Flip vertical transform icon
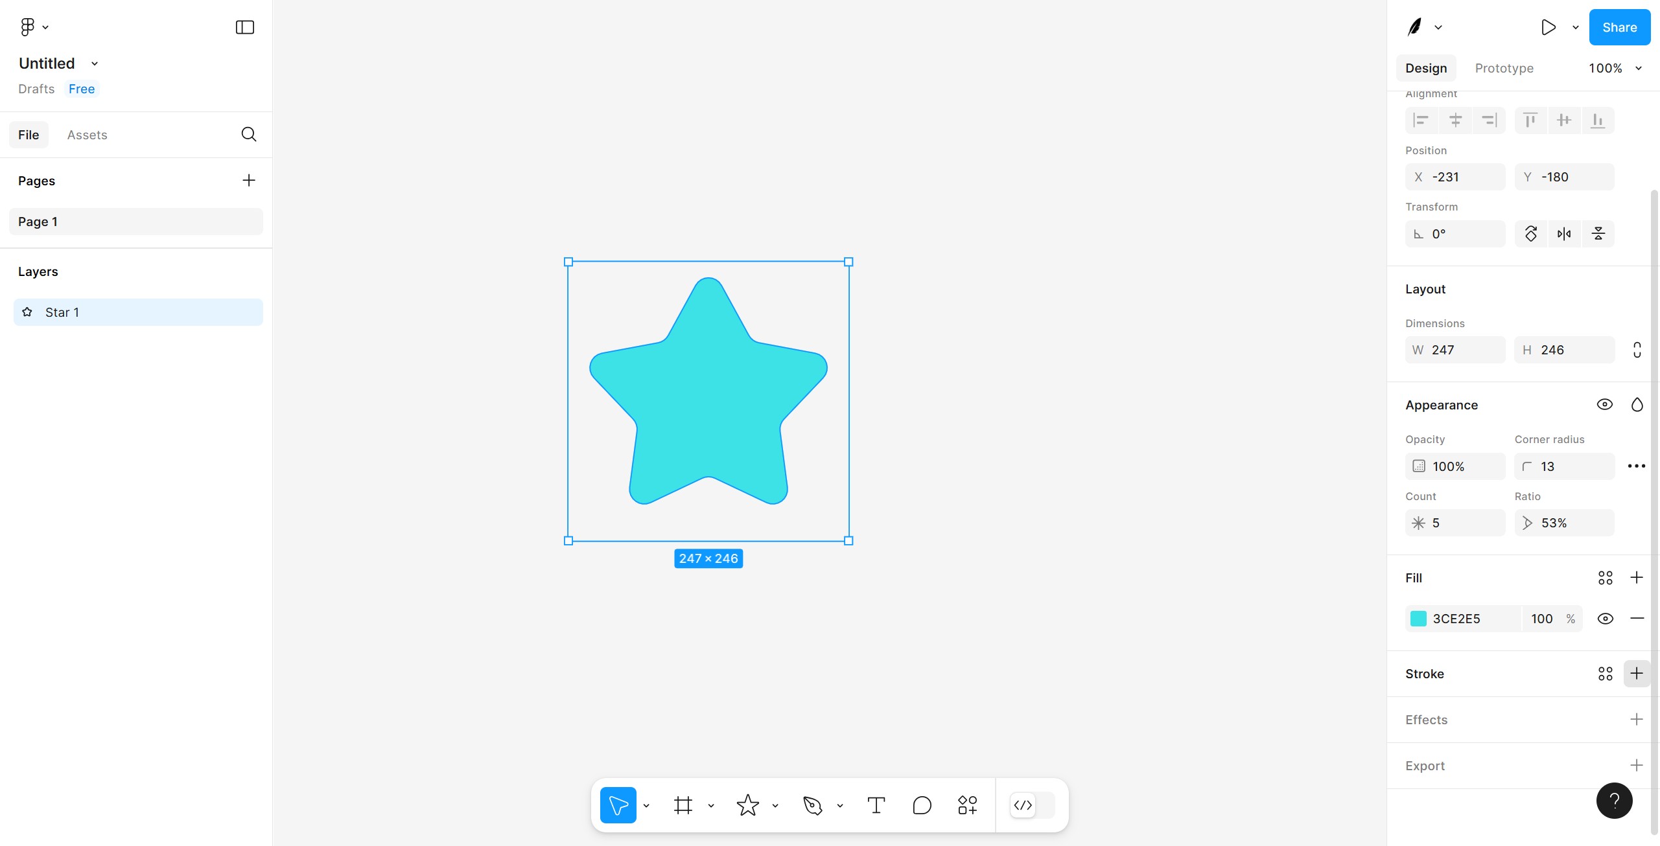Image resolution: width=1660 pixels, height=846 pixels. 1598,234
